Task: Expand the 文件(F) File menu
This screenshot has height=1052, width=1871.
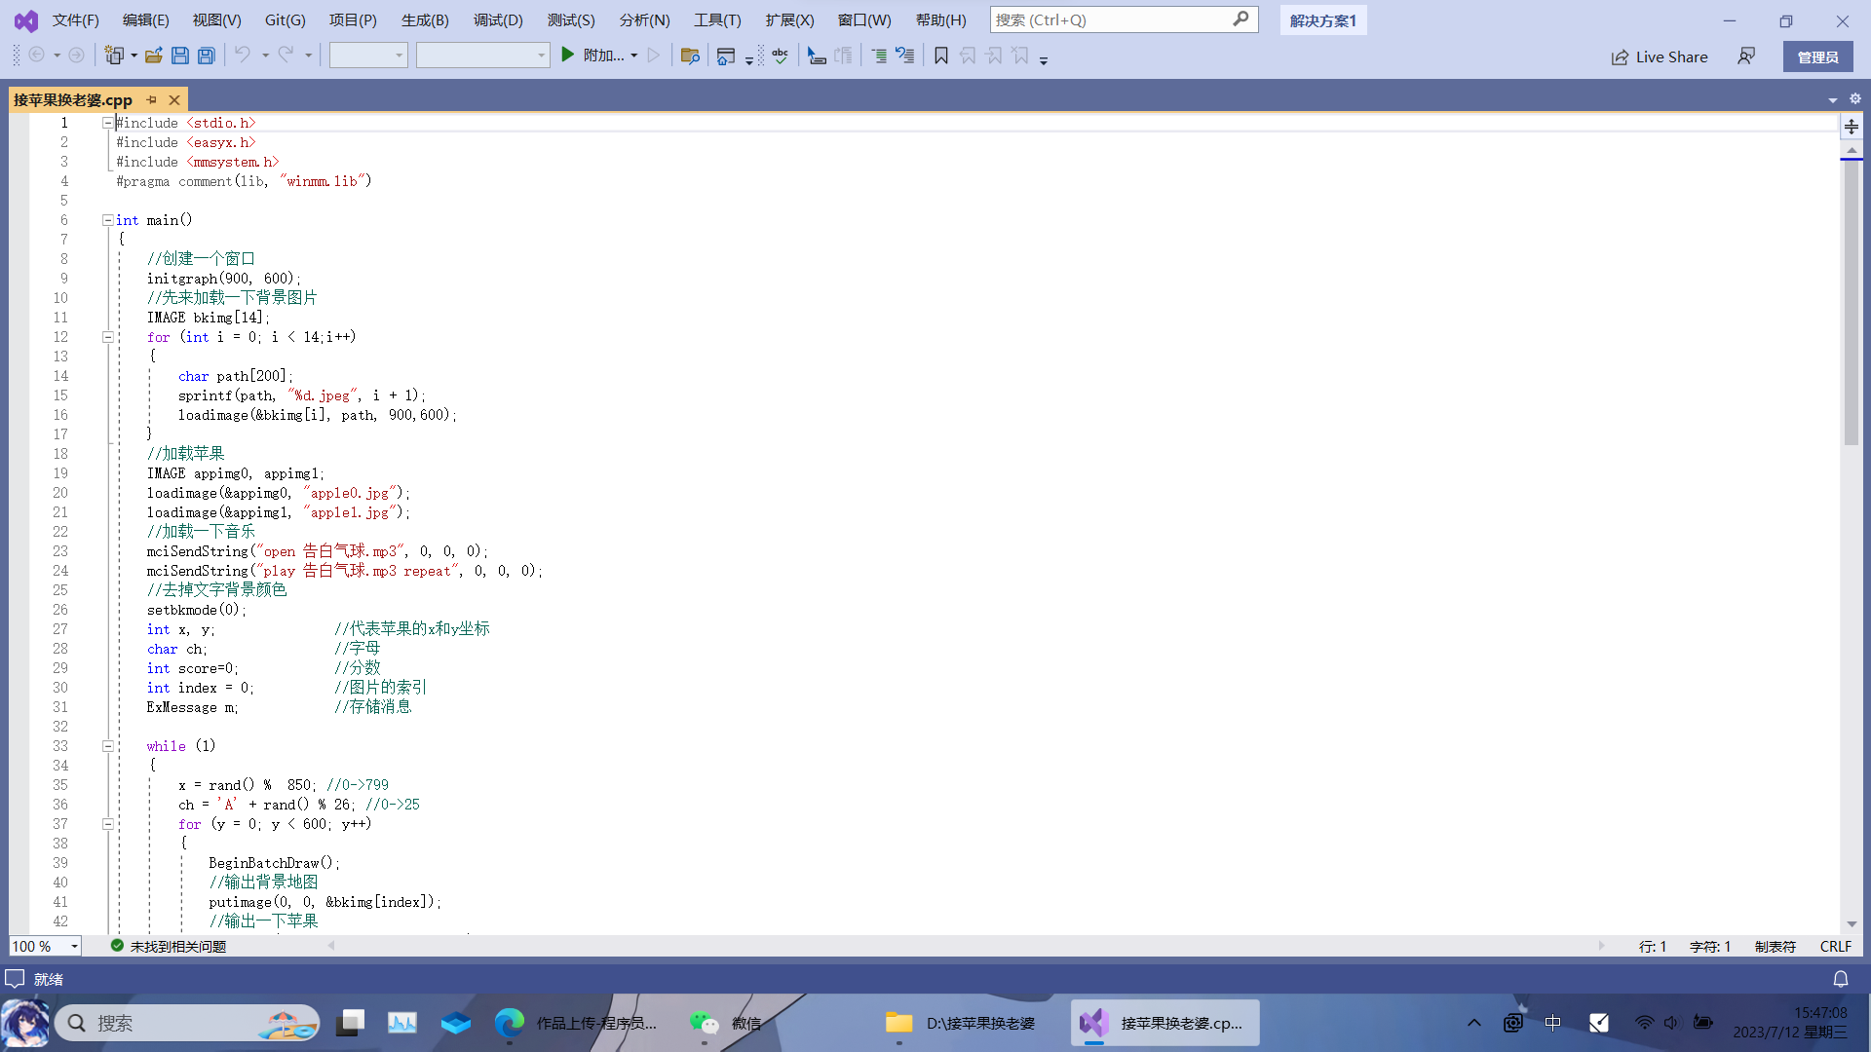Action: (x=72, y=19)
